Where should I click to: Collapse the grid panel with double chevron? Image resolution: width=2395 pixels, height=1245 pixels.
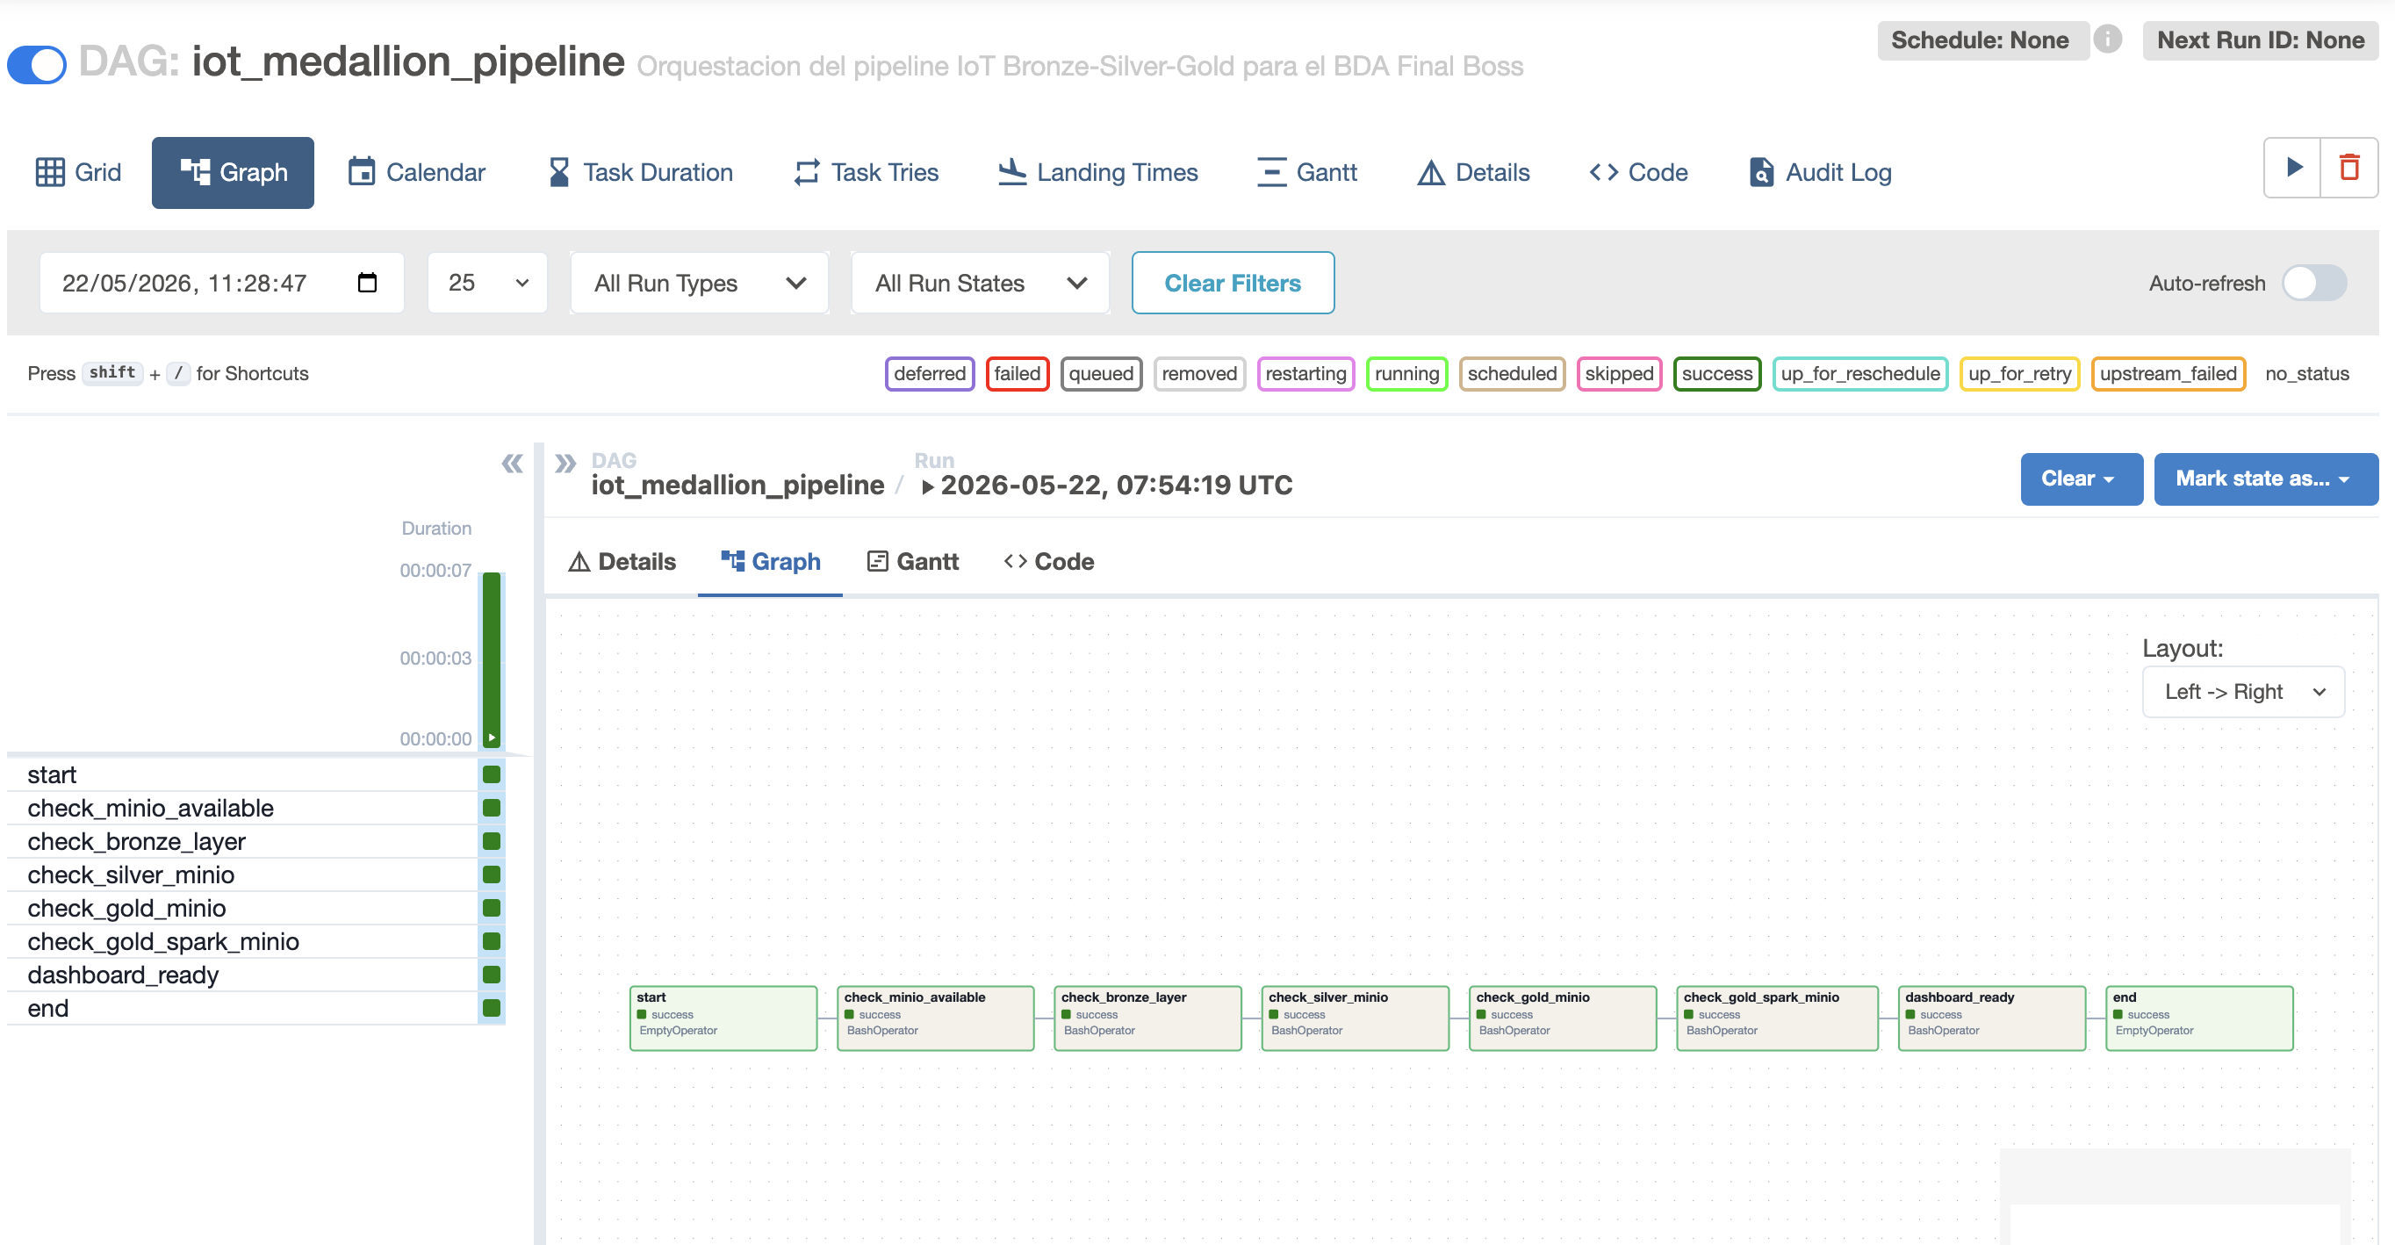511,463
